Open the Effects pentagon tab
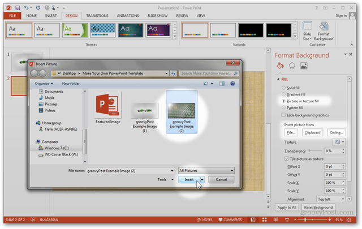Image resolution: width=362 pixels, height=229 pixels. pyautogui.click(x=292, y=66)
